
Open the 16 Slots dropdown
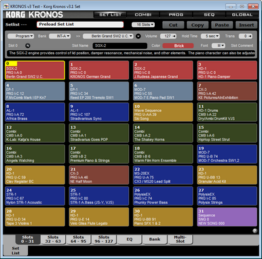pos(143,24)
